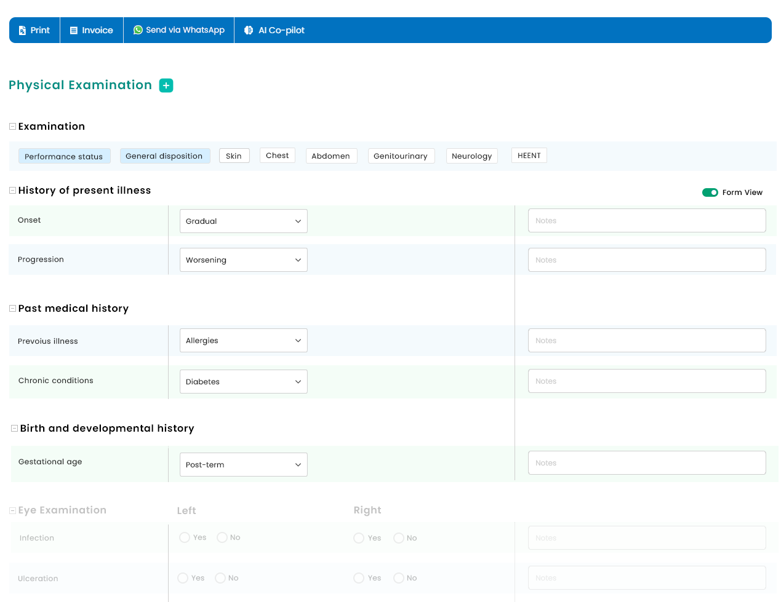Screen dimensions: 781x602
Task: Select the Performance status tab
Action: pyautogui.click(x=64, y=156)
